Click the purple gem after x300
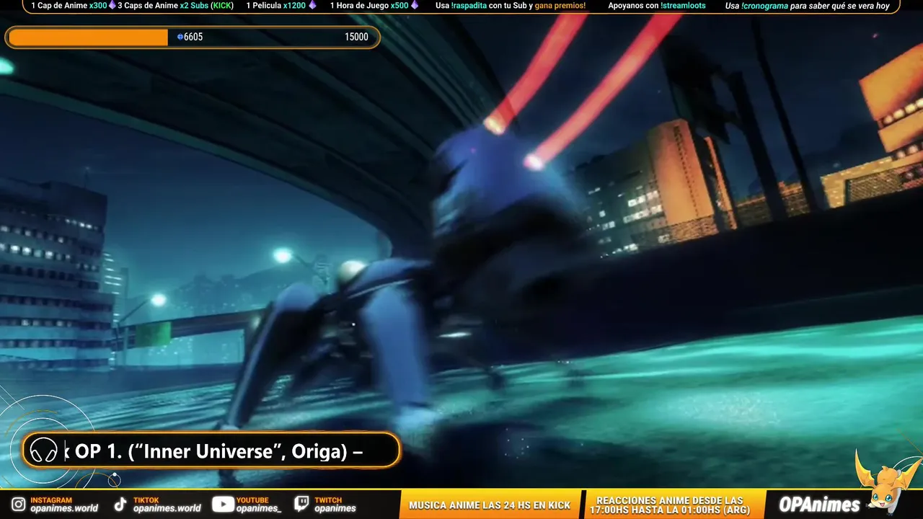Viewport: 923px width, 519px height. [x=112, y=6]
